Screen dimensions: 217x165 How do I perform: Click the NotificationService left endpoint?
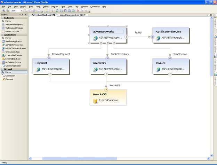click(x=152, y=37)
